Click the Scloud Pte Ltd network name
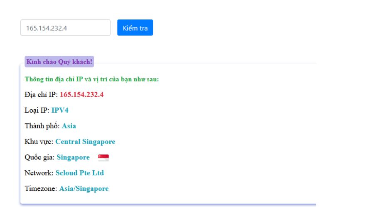The image size is (374, 207). pyautogui.click(x=80, y=173)
